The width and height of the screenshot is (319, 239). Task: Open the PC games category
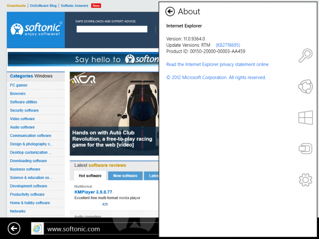click(19, 85)
